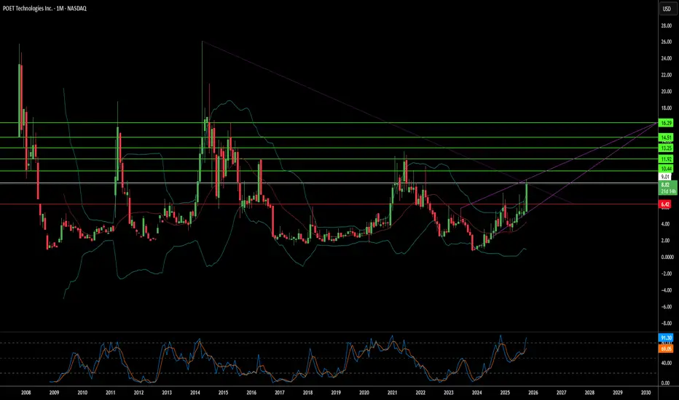Click the 2030 year marker

(645, 393)
